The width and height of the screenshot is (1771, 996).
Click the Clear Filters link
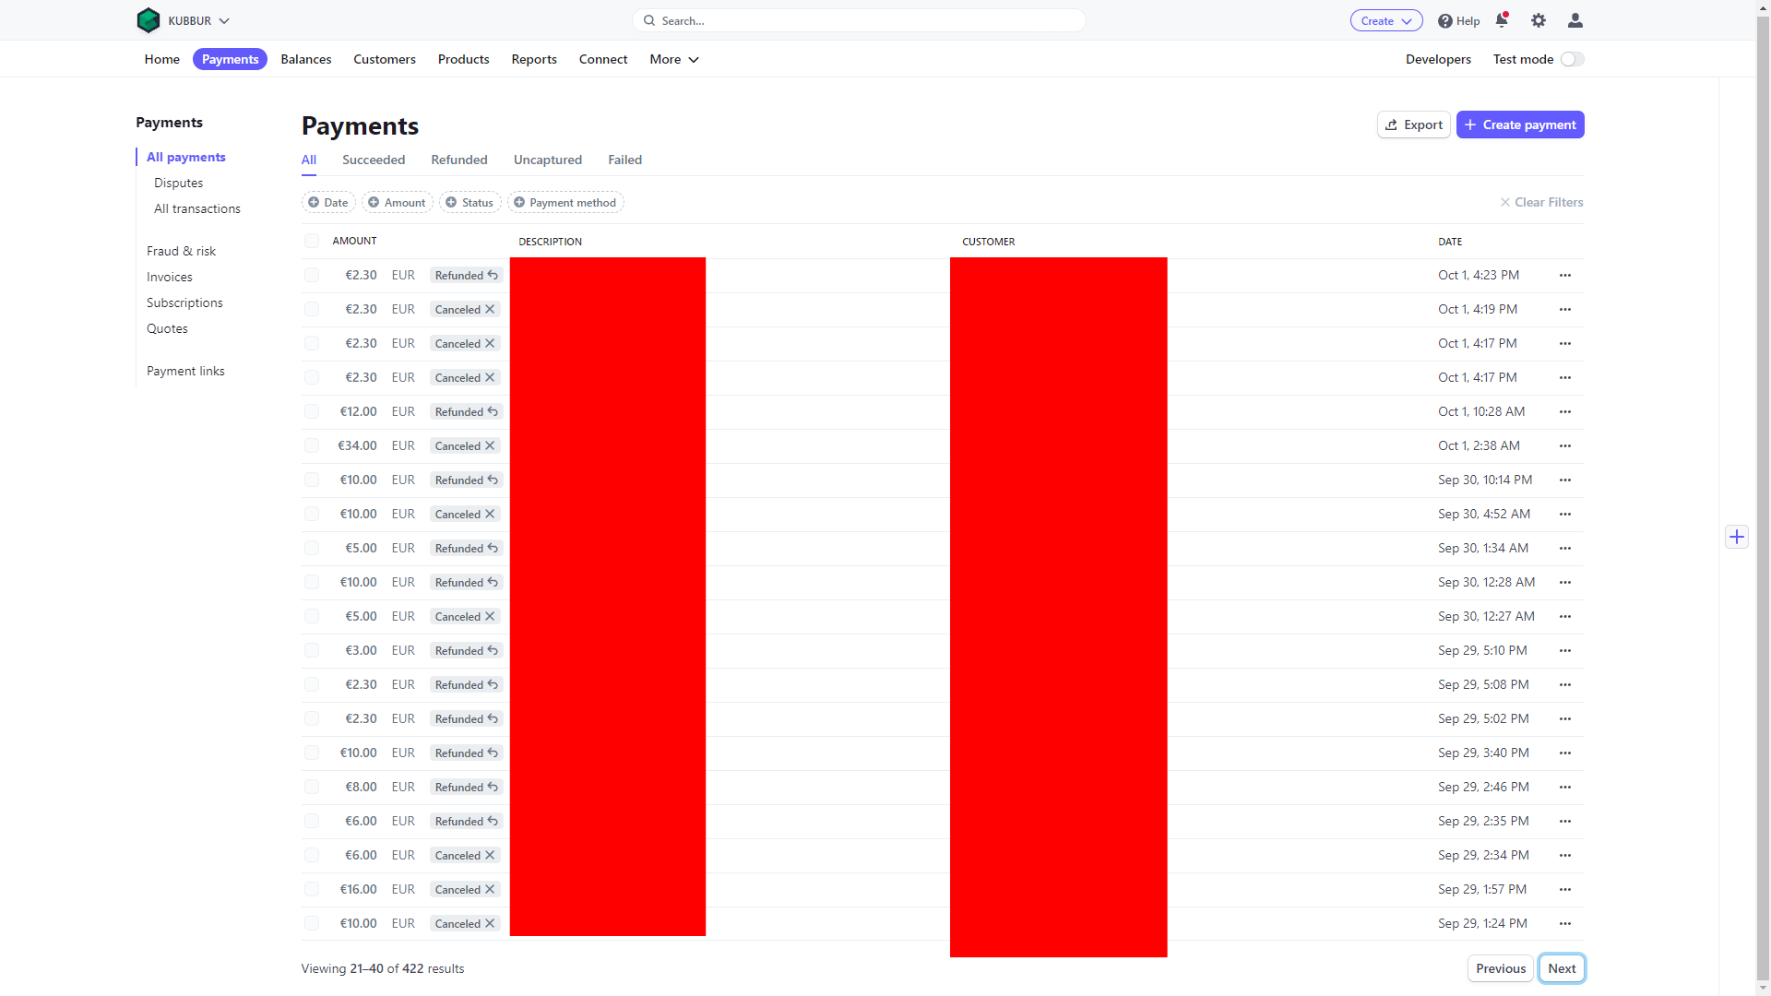(x=1541, y=202)
